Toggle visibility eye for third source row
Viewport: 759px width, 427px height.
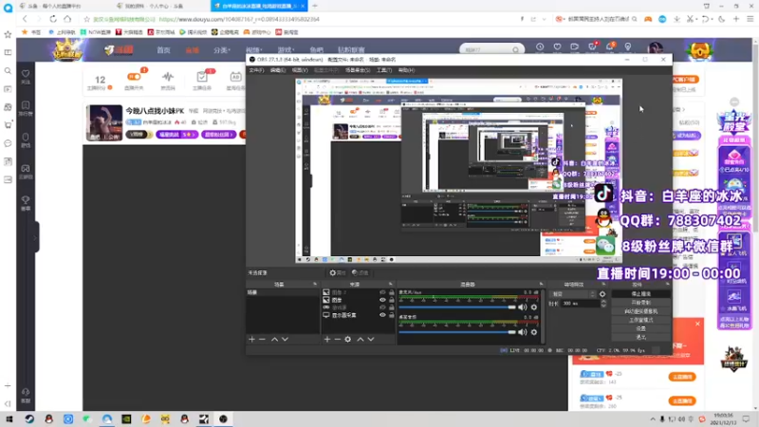[x=382, y=307]
